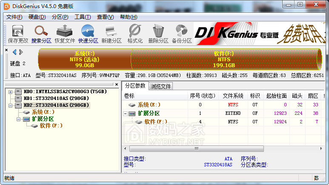Screen dimensions: 329x185
Task: Open the 查看(V) menu
Action: coord(105,17)
